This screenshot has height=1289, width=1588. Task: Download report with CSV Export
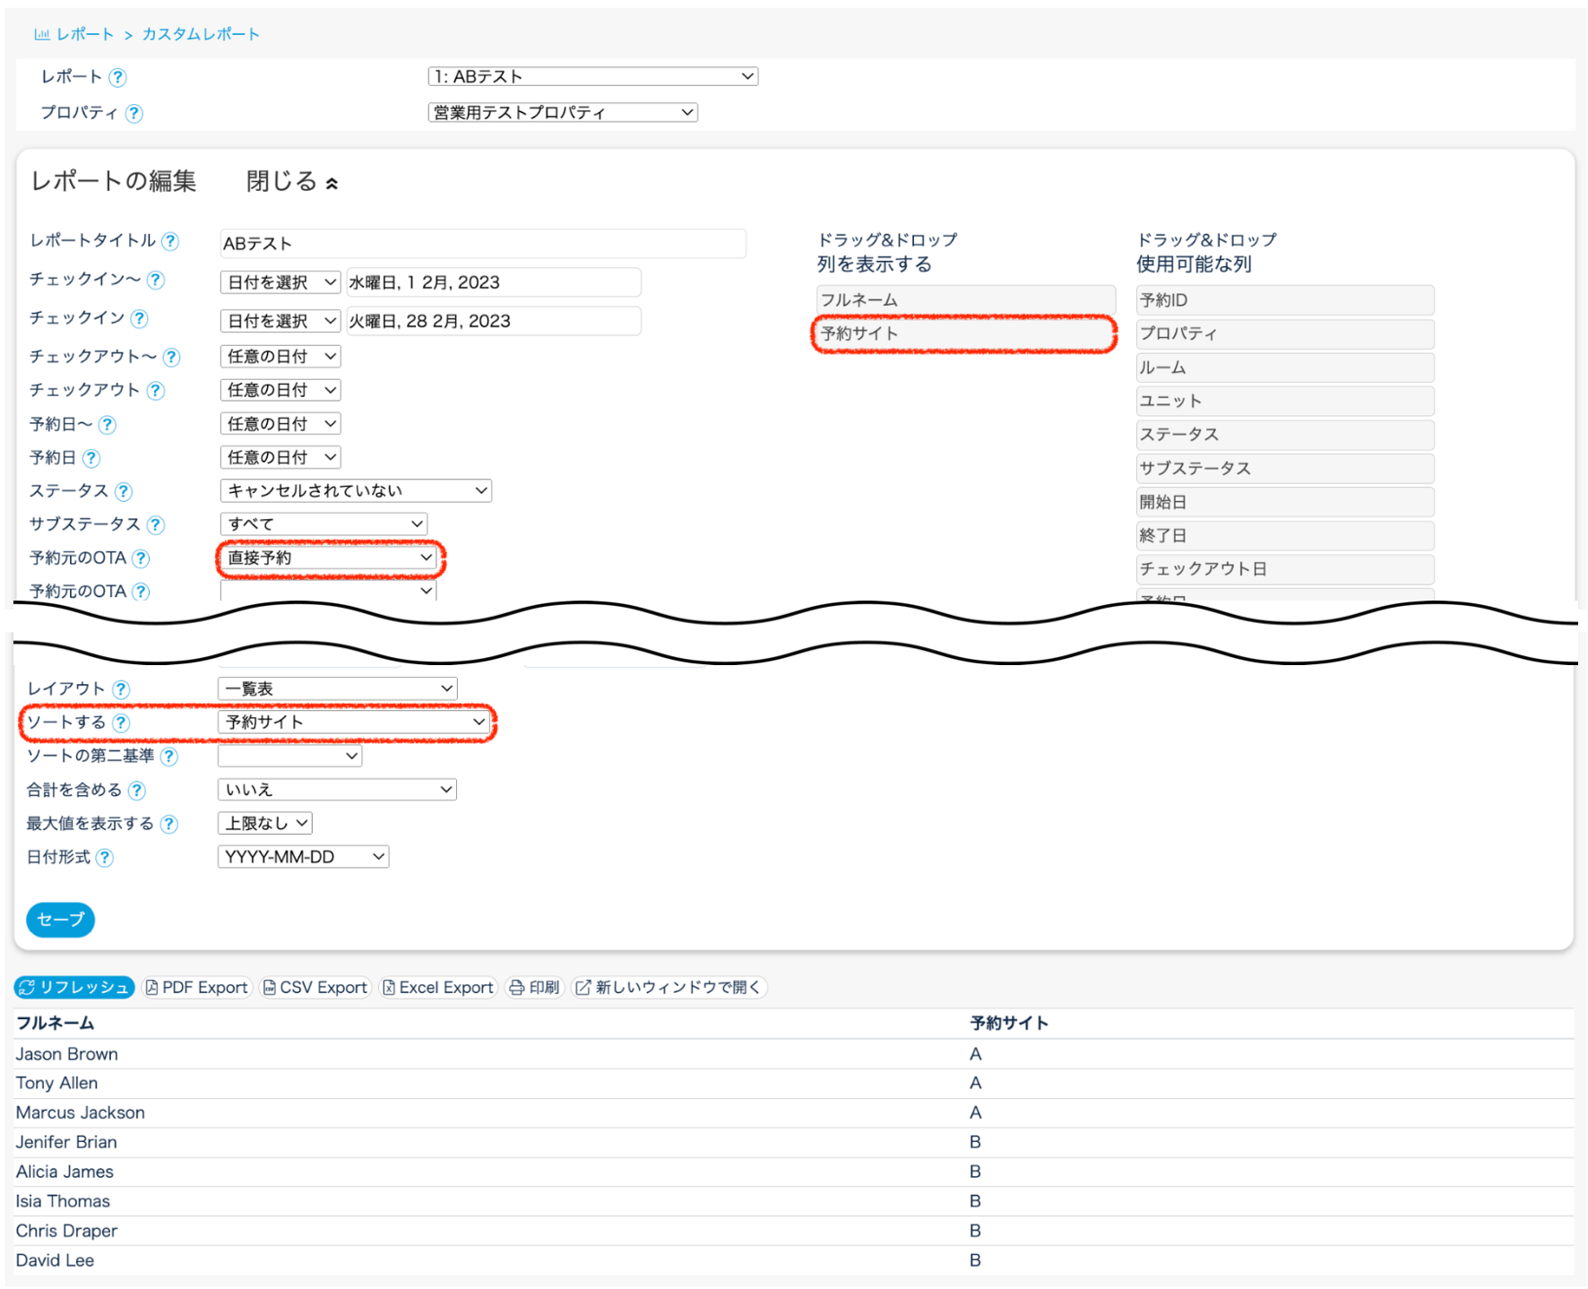point(315,987)
